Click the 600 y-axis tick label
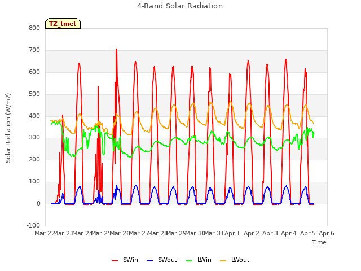The height and width of the screenshot is (271, 361). pos(34,72)
